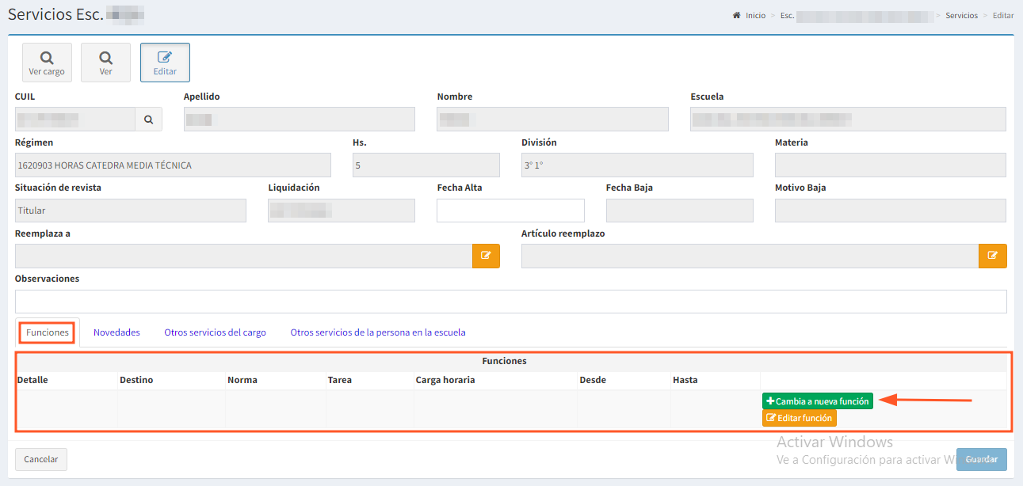Click the Materia field
The height and width of the screenshot is (486, 1023).
tap(891, 165)
